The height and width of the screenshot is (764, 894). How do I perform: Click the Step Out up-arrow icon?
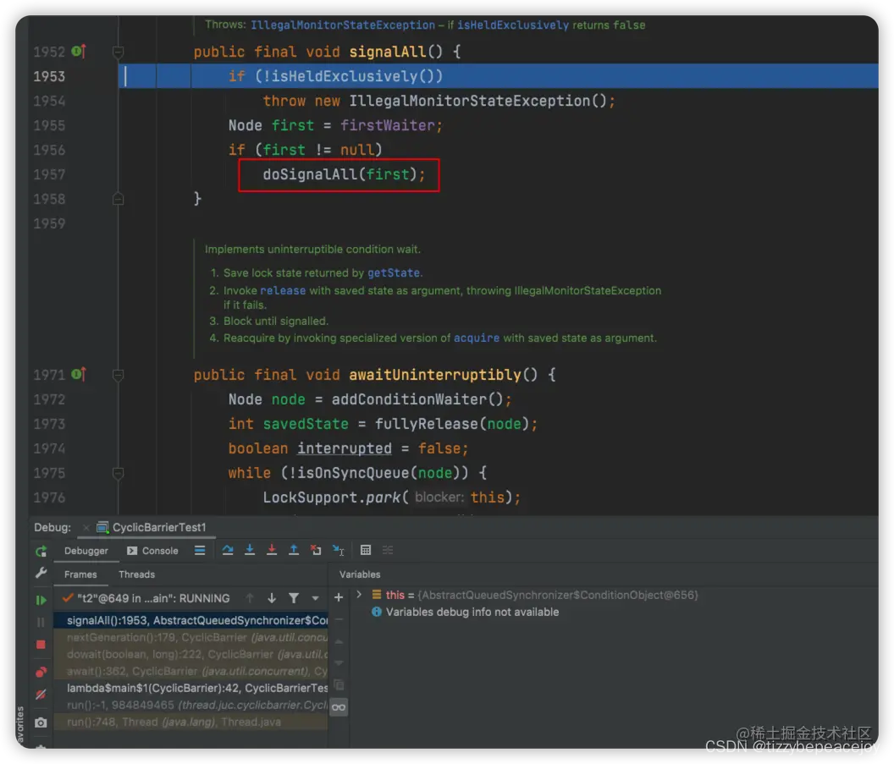(x=294, y=550)
